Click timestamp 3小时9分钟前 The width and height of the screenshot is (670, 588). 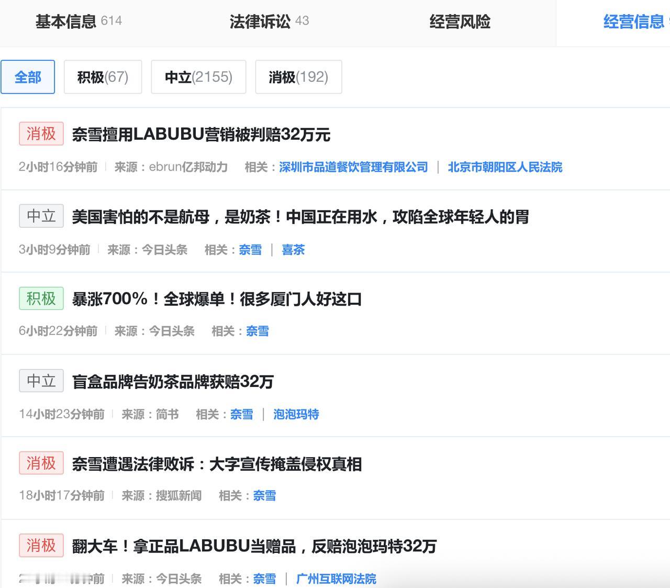point(54,250)
